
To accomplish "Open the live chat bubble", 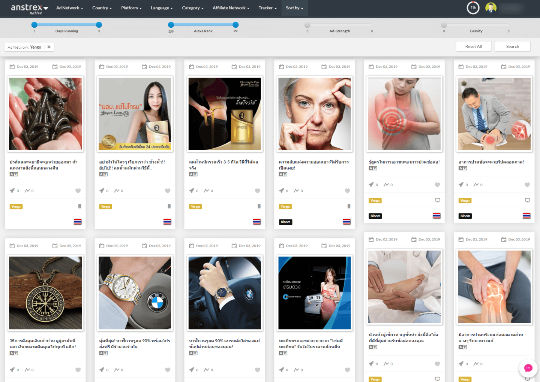I will tap(528, 368).
